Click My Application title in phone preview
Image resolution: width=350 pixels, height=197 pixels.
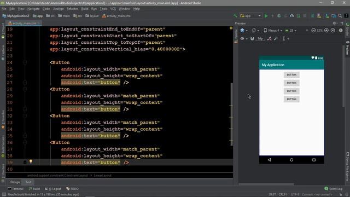(x=273, y=65)
